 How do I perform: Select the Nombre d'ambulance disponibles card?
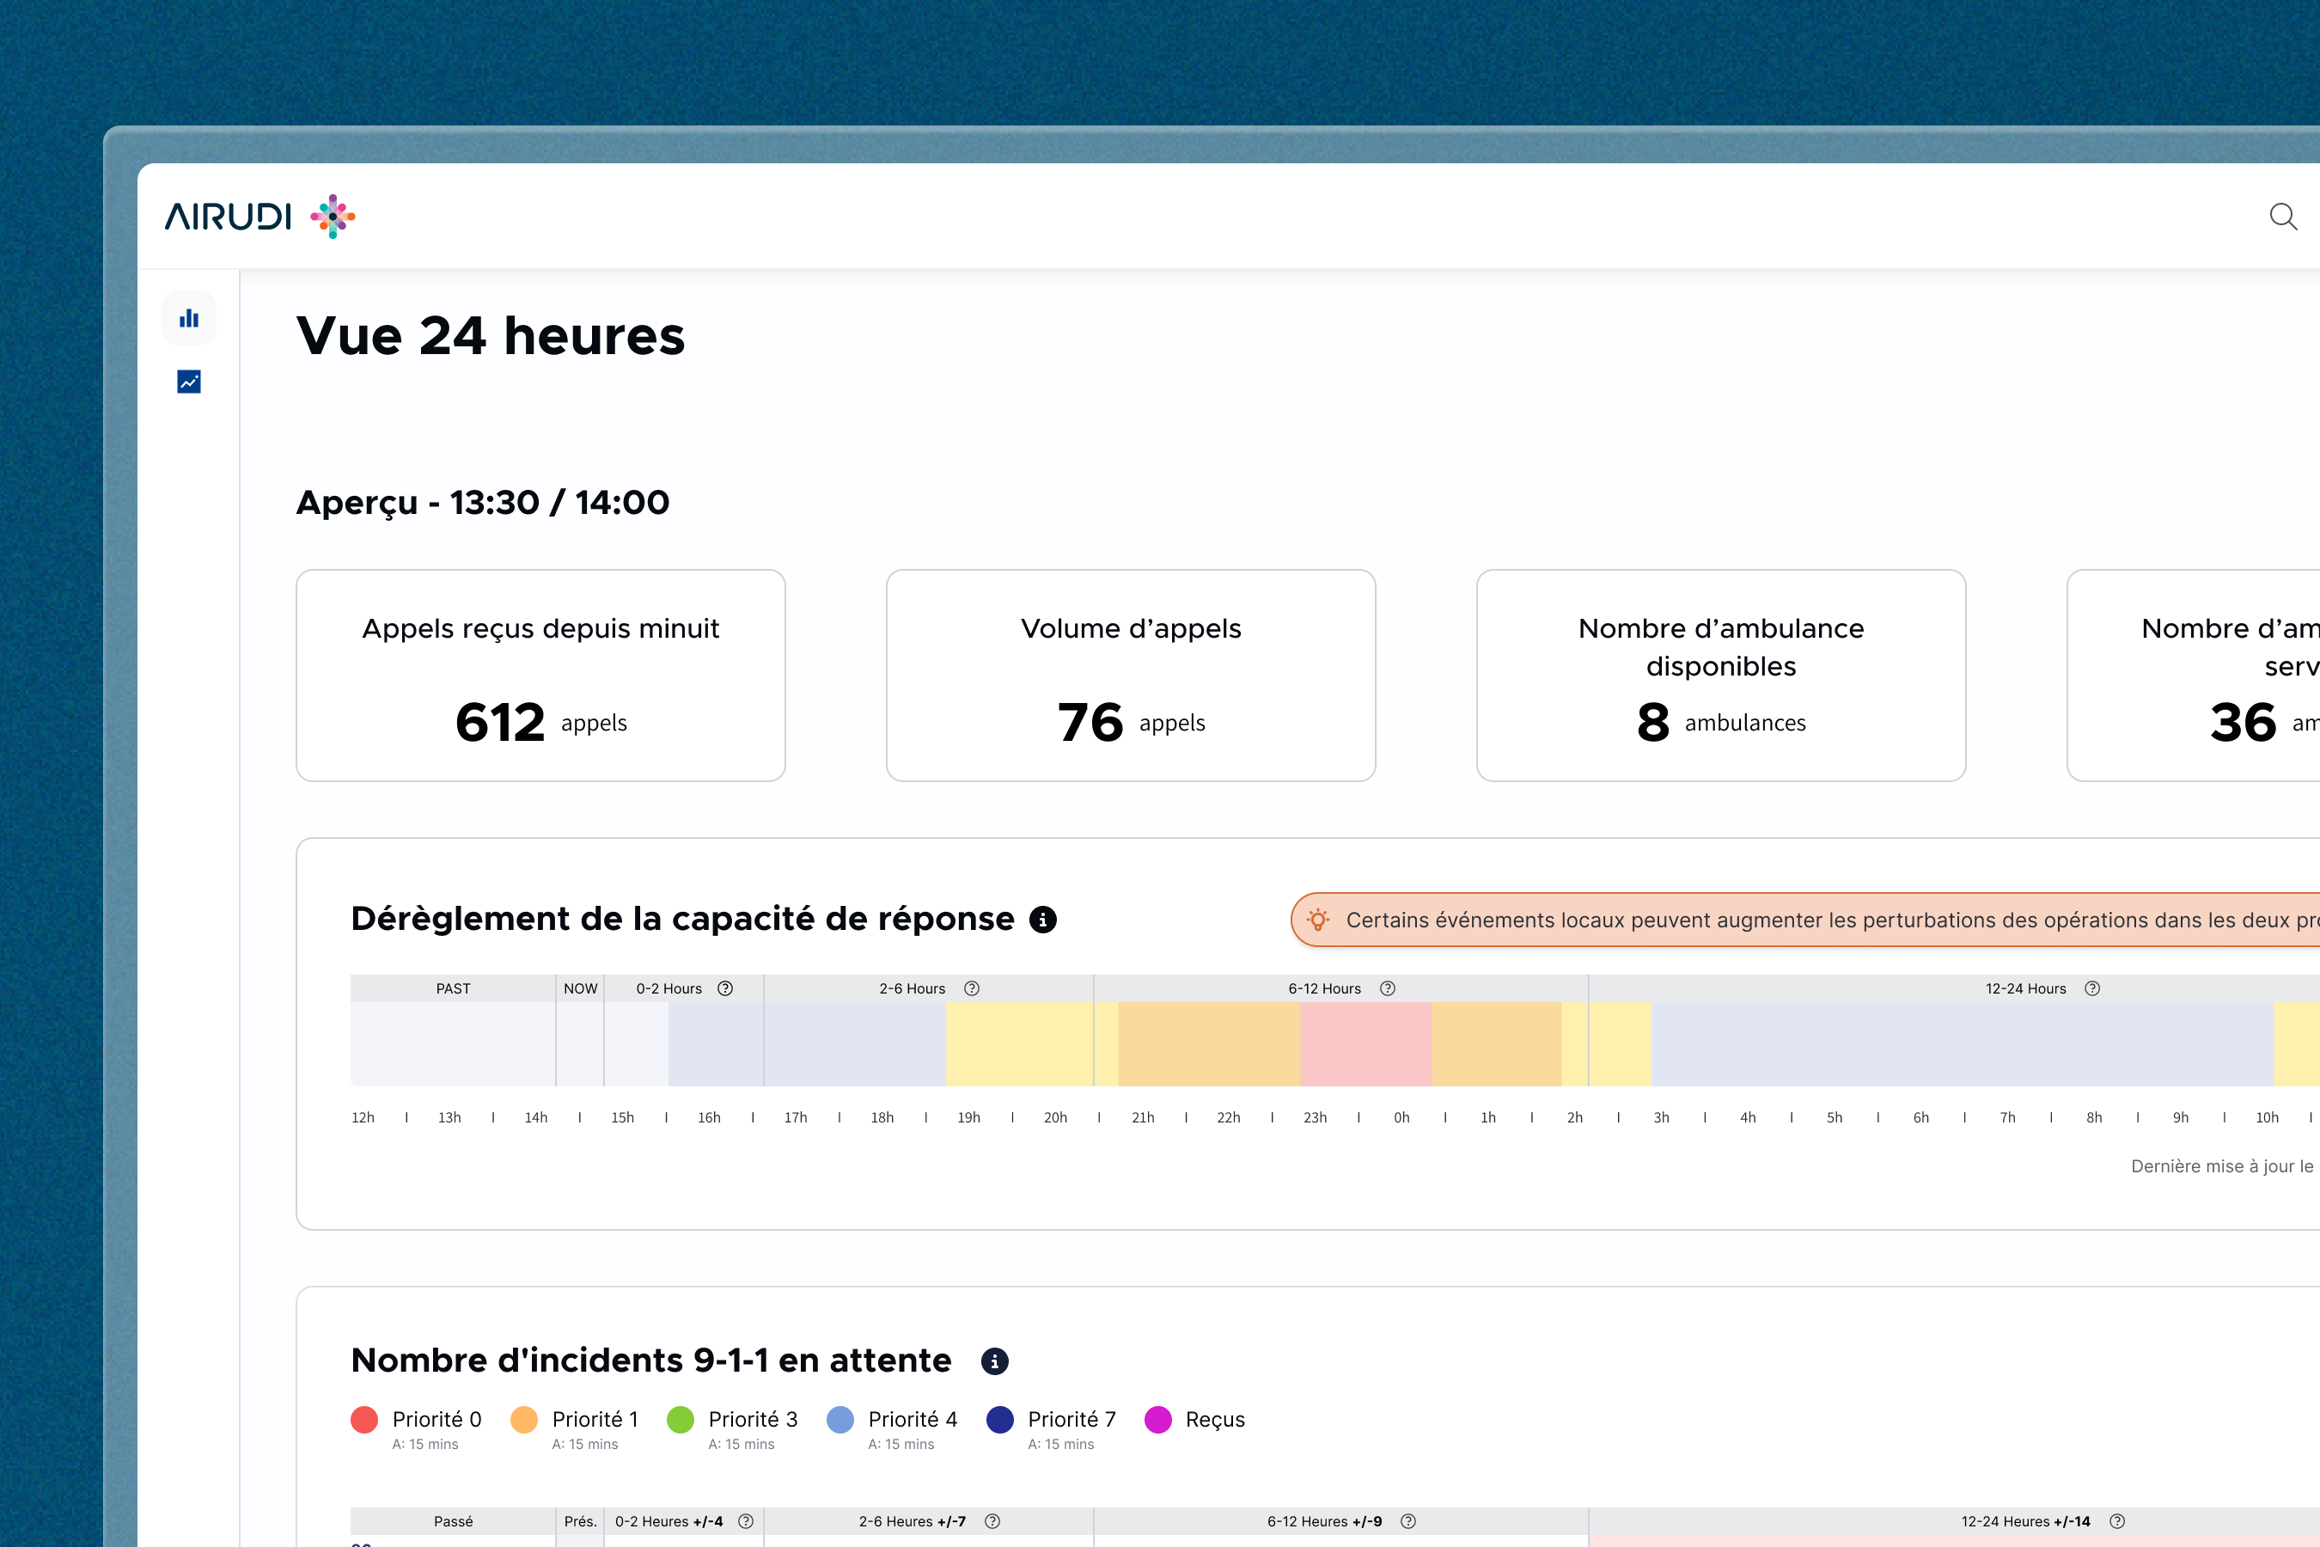pyautogui.click(x=1721, y=676)
